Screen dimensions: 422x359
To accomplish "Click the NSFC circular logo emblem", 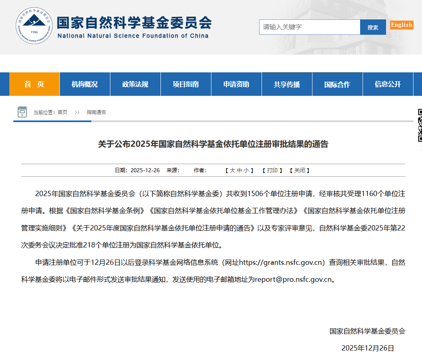I will [34, 27].
